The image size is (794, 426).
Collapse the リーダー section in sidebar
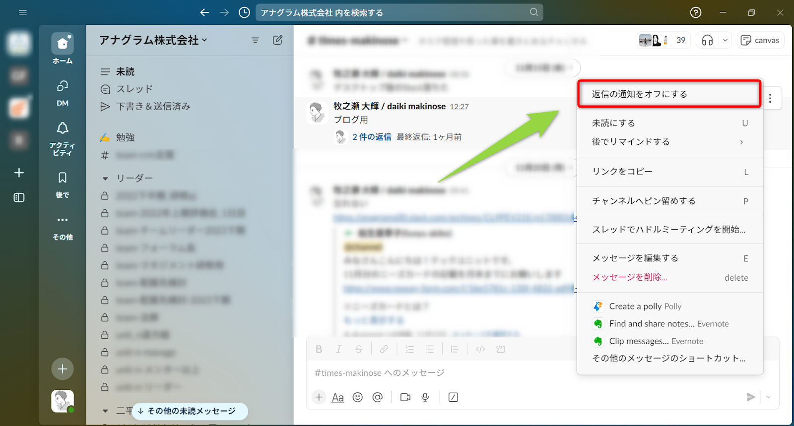click(105, 178)
